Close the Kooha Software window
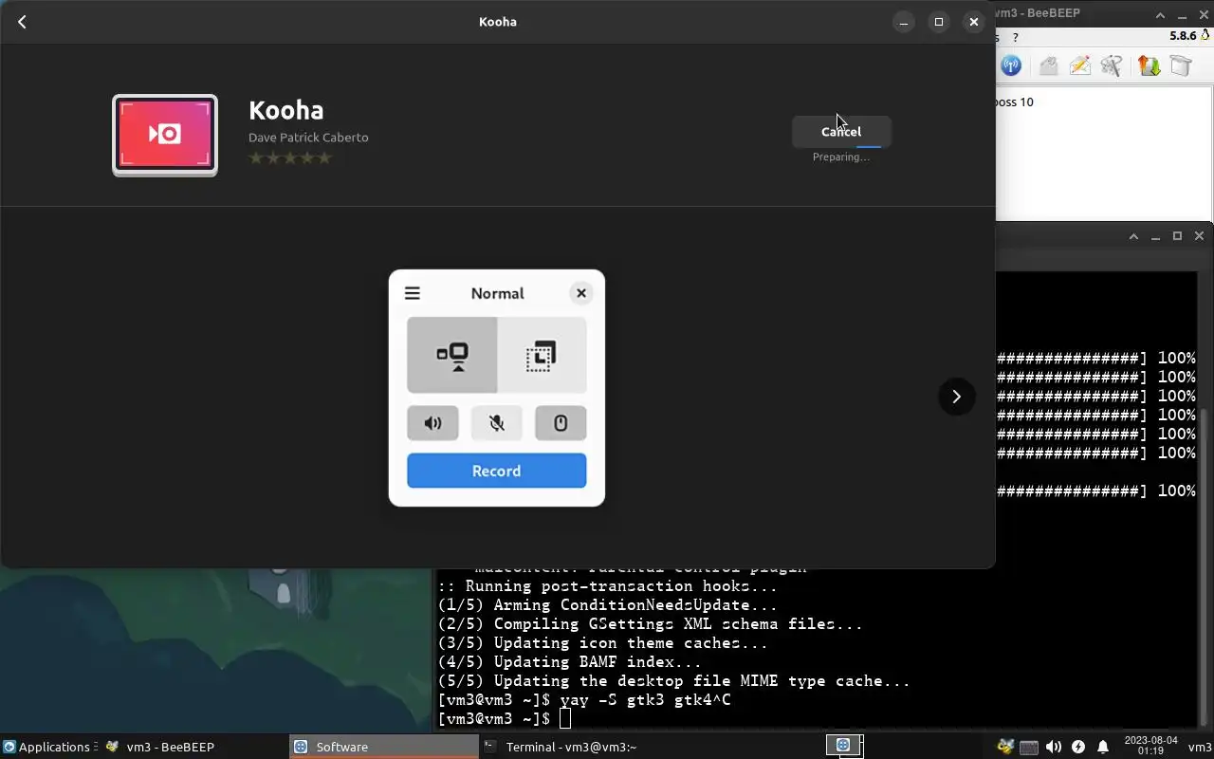The image size is (1214, 759). click(974, 22)
